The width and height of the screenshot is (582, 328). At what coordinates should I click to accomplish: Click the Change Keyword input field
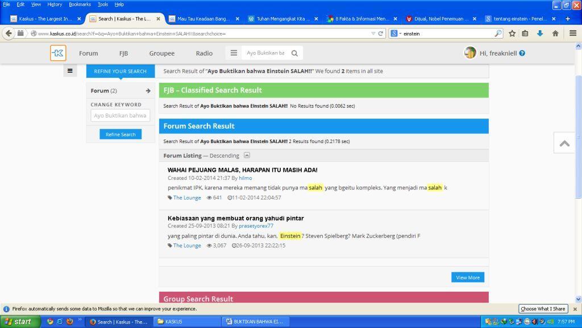pyautogui.click(x=120, y=115)
